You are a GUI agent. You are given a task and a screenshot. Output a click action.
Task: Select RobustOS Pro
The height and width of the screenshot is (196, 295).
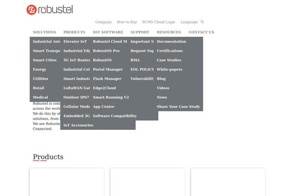click(x=106, y=51)
